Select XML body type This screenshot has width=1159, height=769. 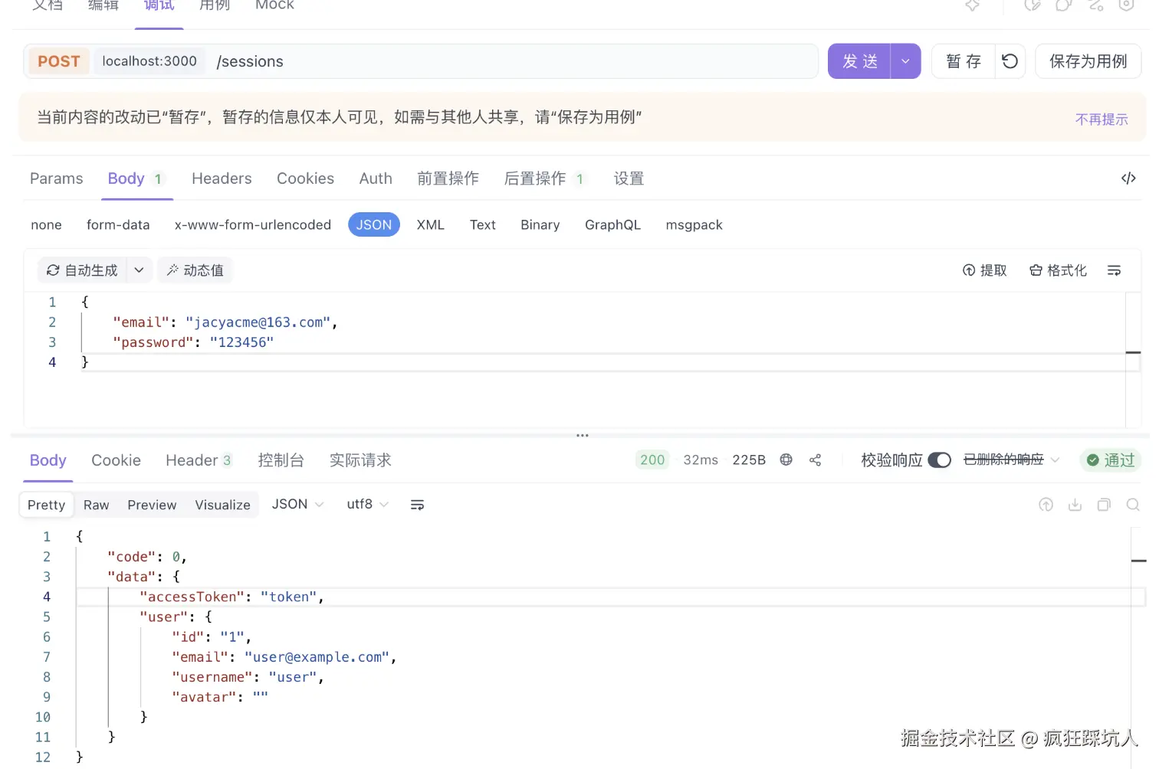click(x=430, y=224)
